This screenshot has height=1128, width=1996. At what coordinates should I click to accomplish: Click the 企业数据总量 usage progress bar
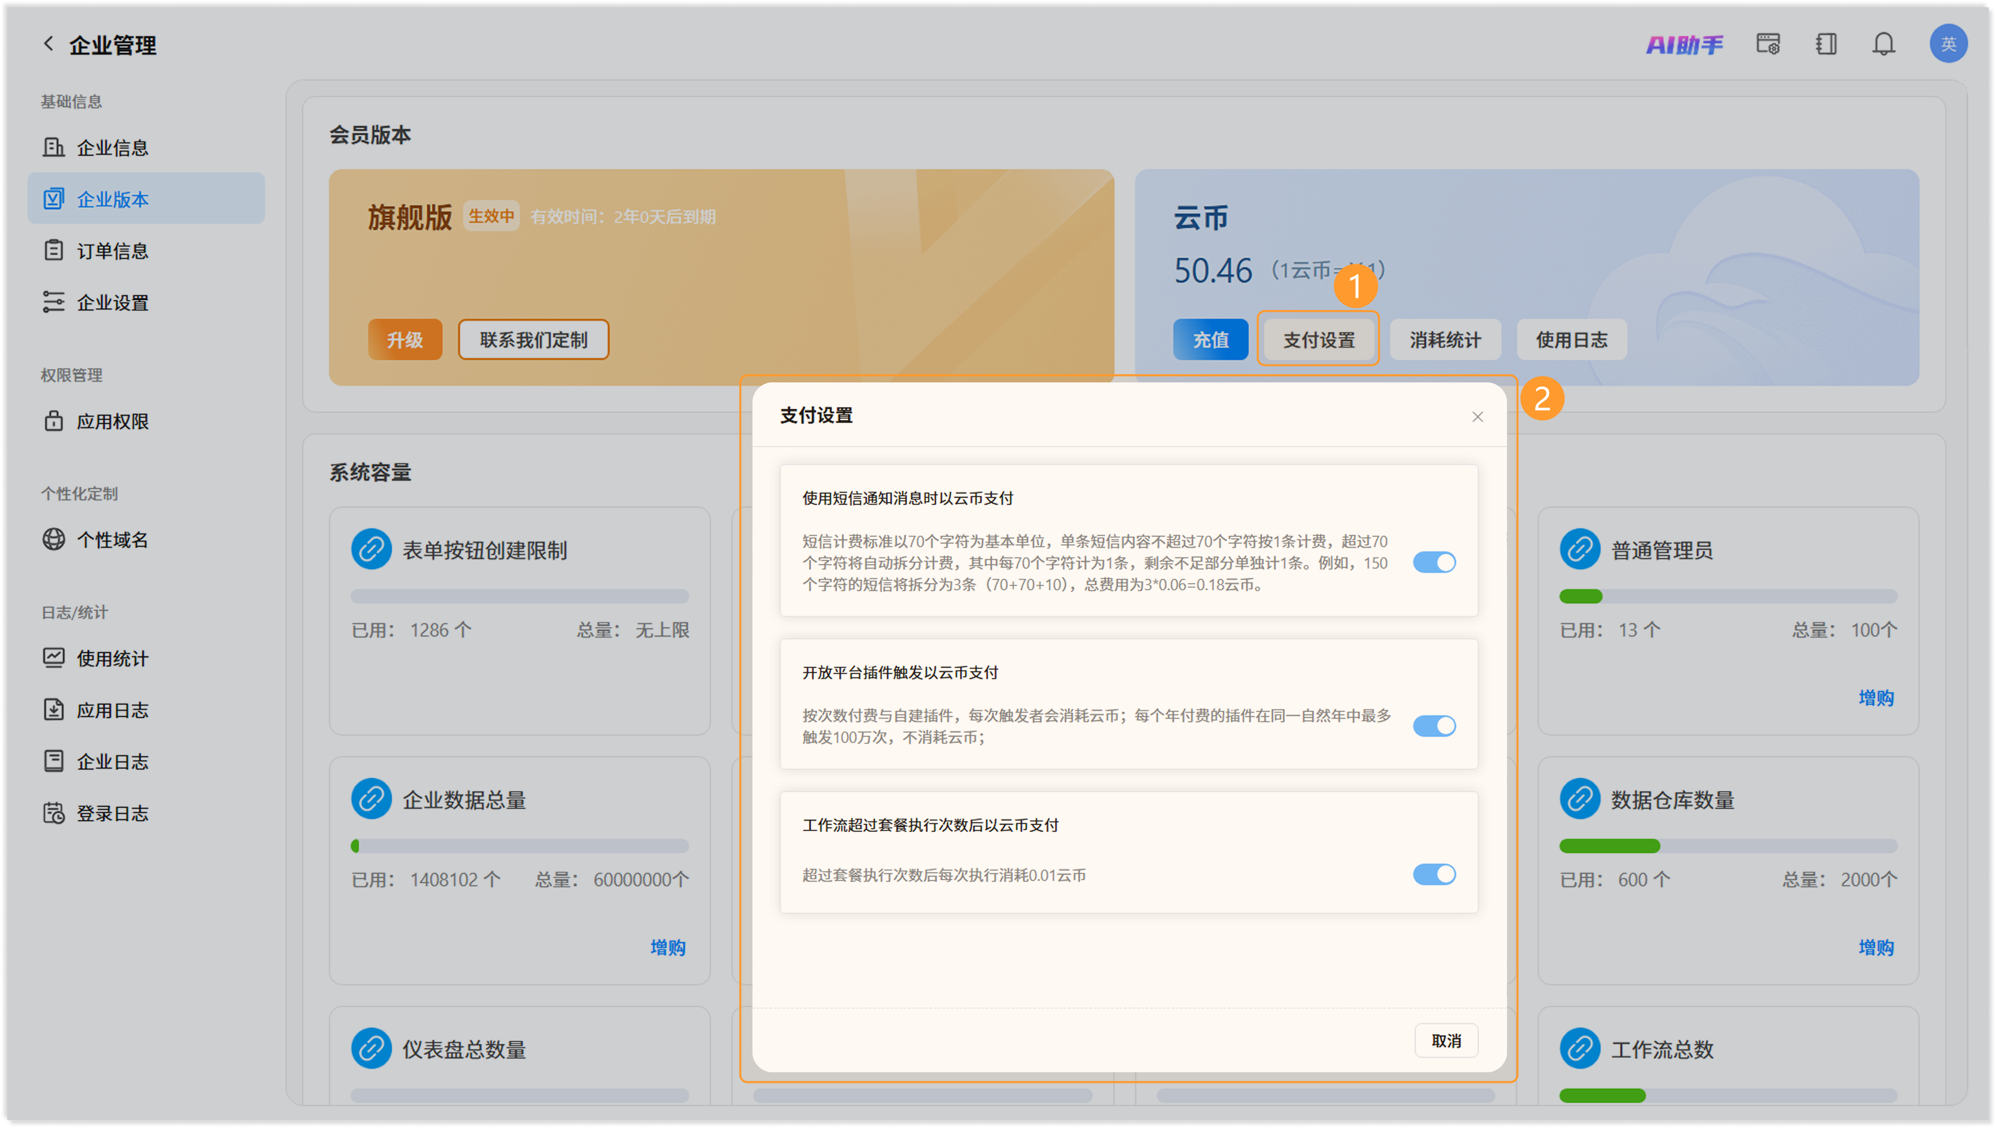[x=519, y=845]
